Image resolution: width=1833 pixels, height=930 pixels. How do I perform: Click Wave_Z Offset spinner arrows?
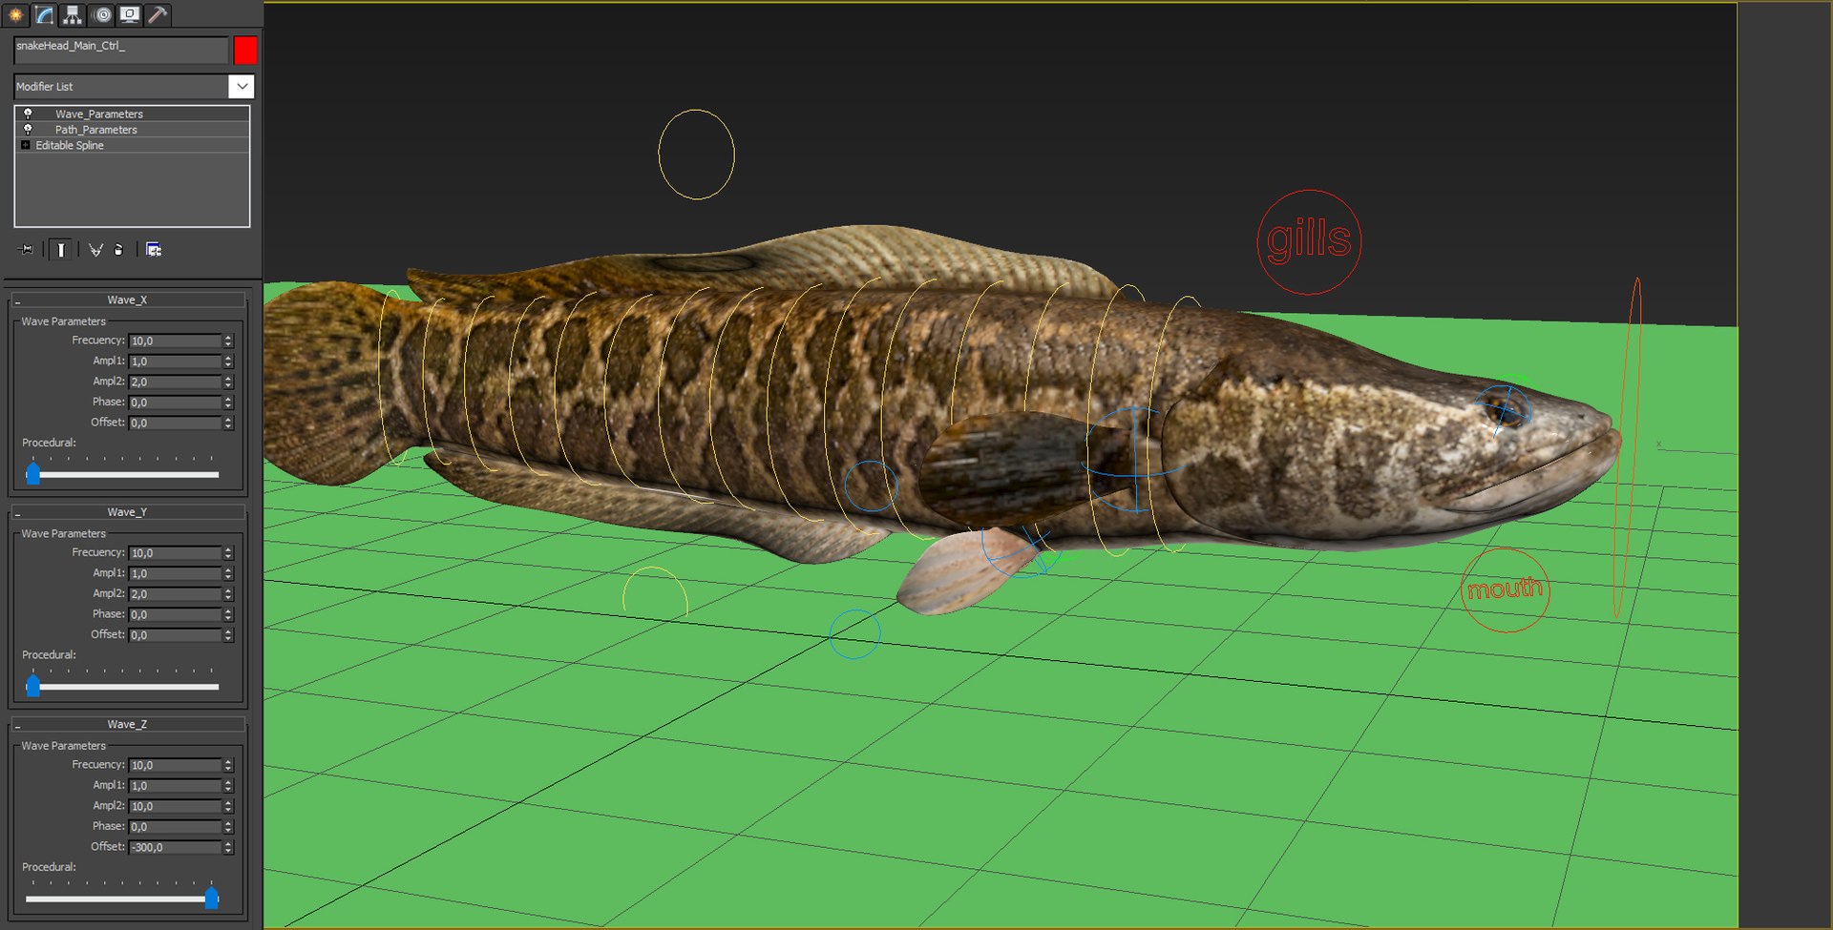coord(228,847)
